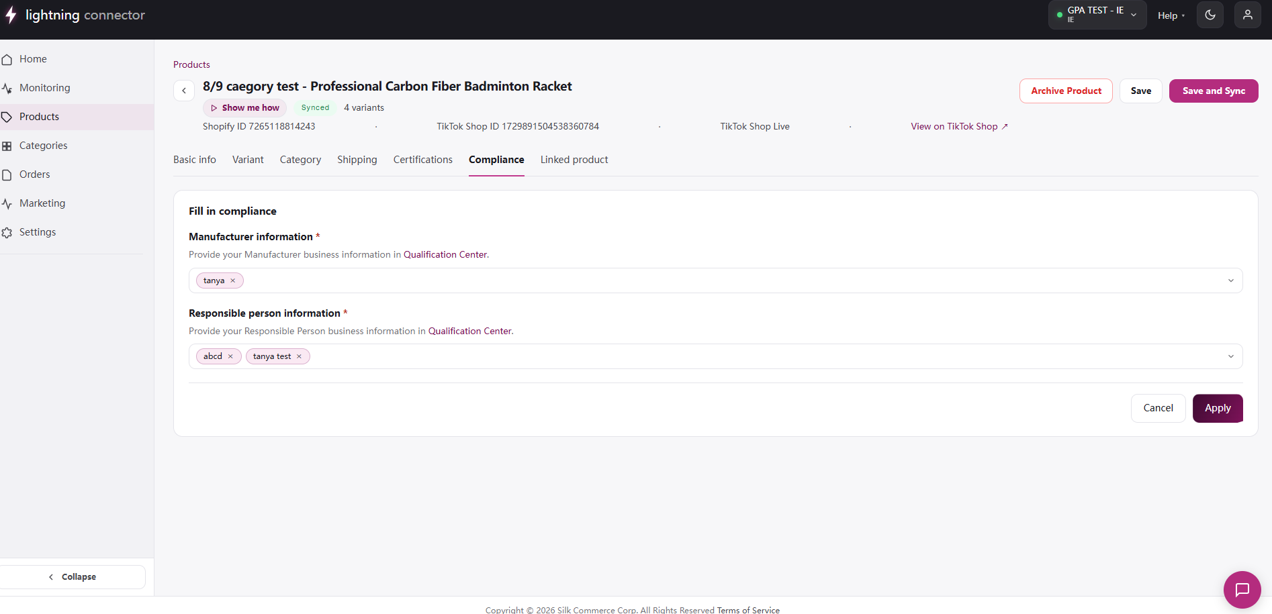1272x614 pixels.
Task: Click the Home sidebar icon
Action: (x=7, y=59)
